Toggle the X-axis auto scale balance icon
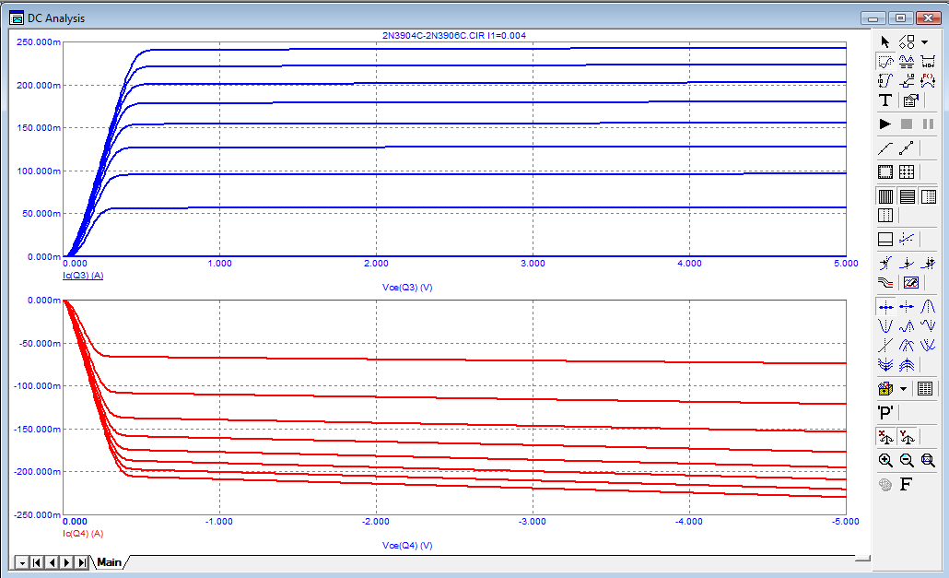This screenshot has width=949, height=578. (x=885, y=436)
